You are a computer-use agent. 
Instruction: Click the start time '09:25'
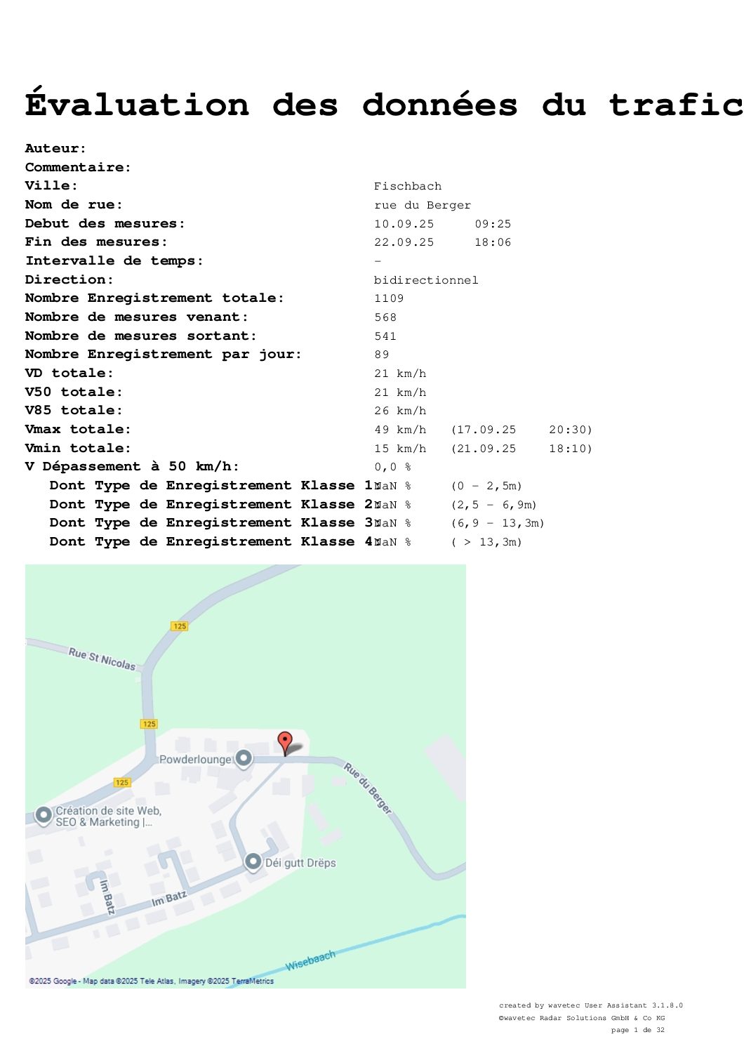493,224
